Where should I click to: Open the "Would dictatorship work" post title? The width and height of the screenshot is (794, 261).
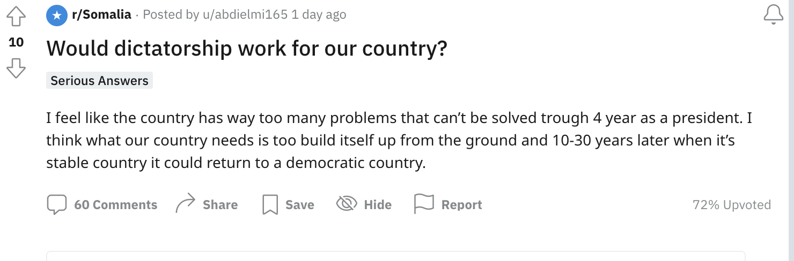(247, 49)
